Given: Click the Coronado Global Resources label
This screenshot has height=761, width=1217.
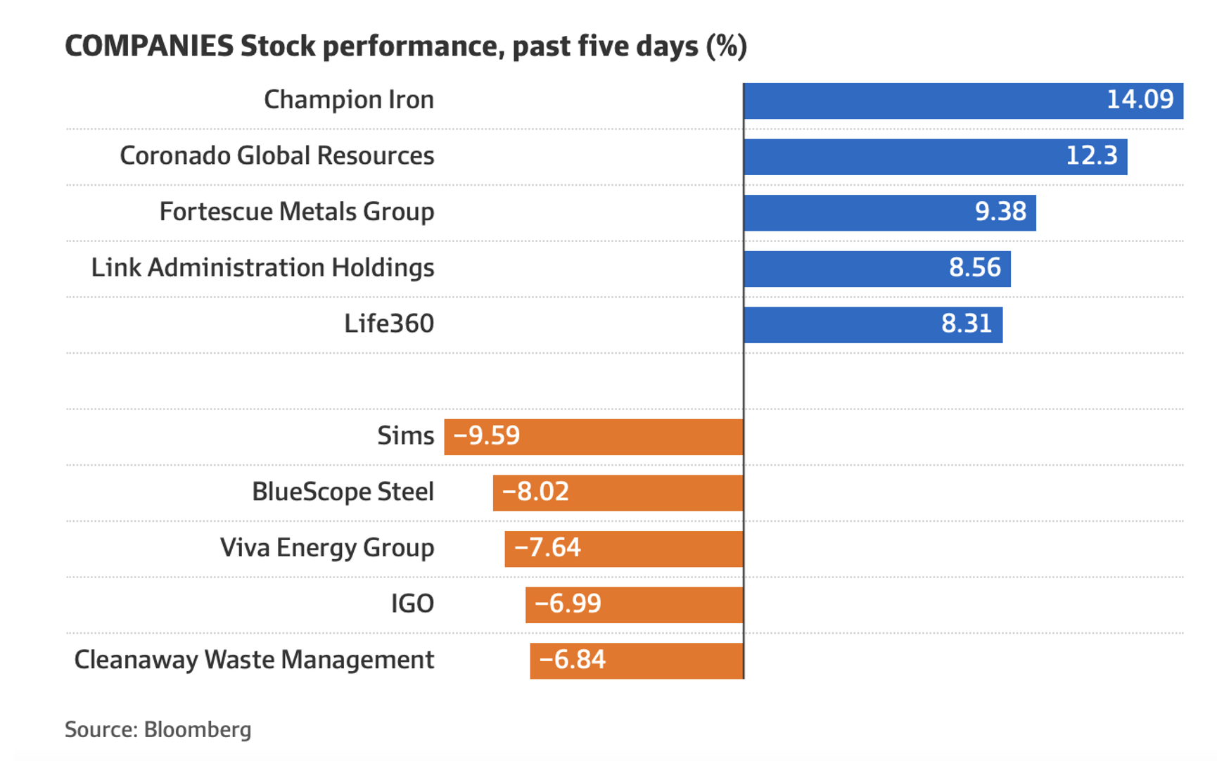Looking at the screenshot, I should 276,155.
